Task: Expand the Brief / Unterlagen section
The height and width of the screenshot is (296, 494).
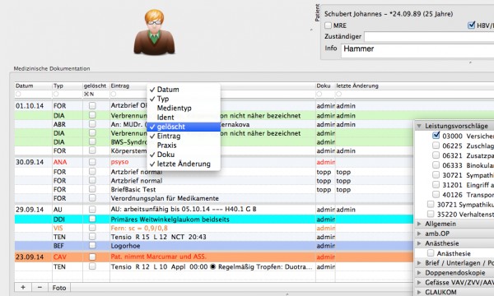Action: [419, 263]
